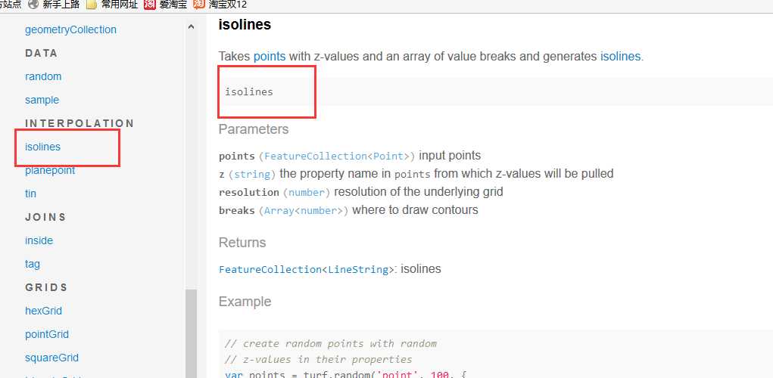Navigate to the tin function
Screen dimensions: 773x378
click(x=30, y=194)
